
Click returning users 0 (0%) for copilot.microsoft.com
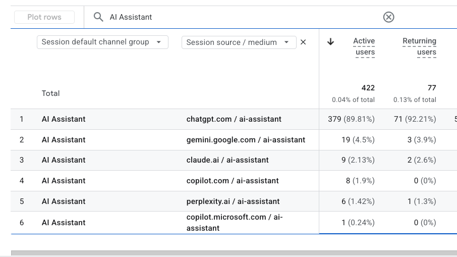[425, 223]
